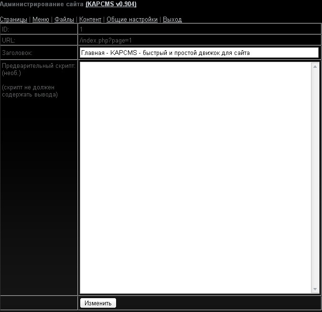Click inside the preliminary script textarea
The height and width of the screenshot is (312, 322).
195,178
